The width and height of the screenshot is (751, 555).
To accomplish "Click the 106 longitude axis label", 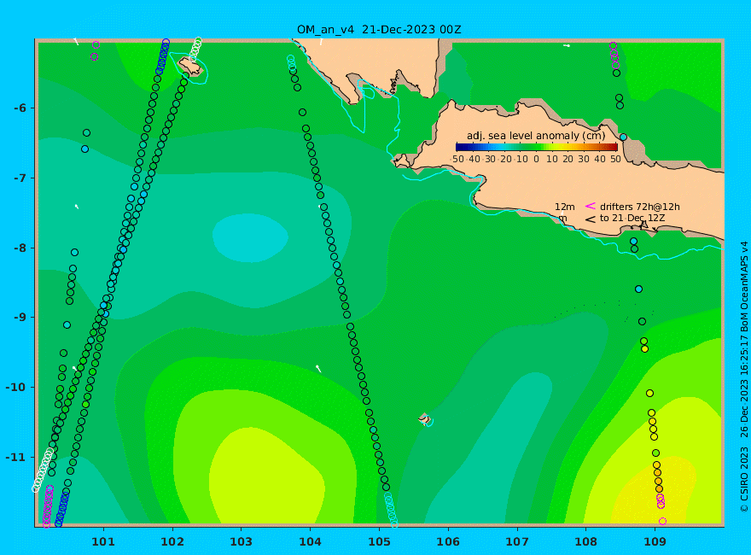I will click(x=448, y=542).
